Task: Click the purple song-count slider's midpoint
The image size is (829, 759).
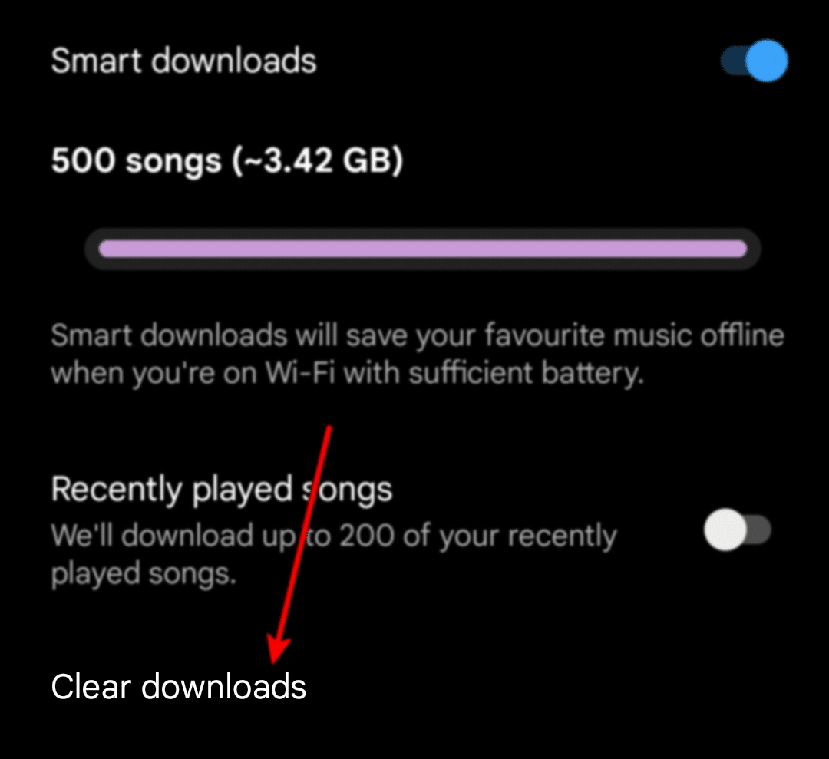Action: click(x=423, y=249)
